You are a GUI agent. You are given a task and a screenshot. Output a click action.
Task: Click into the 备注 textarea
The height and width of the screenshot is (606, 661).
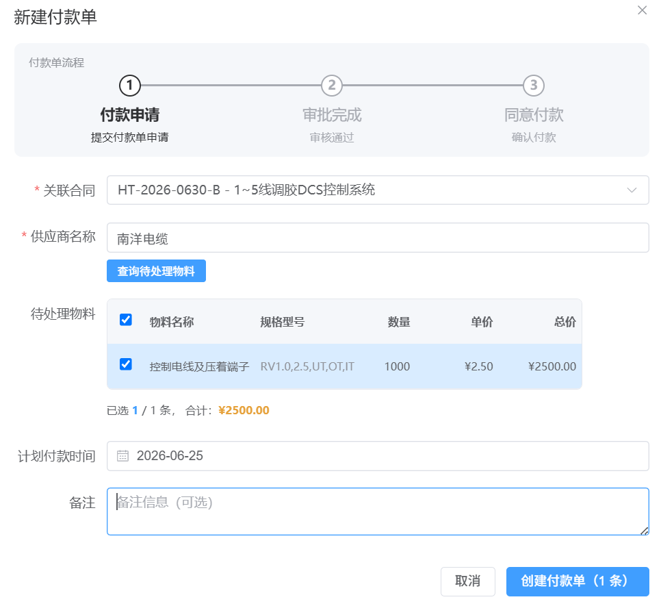[x=378, y=512]
